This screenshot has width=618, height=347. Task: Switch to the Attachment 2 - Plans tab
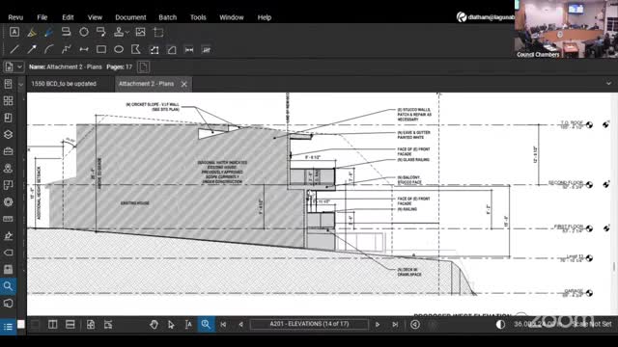click(x=146, y=84)
